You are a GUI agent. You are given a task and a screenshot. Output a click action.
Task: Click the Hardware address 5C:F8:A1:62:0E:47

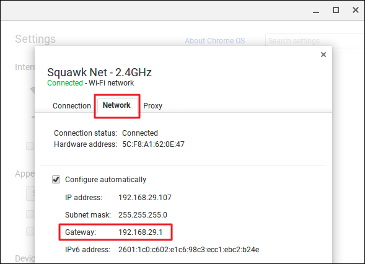point(153,144)
